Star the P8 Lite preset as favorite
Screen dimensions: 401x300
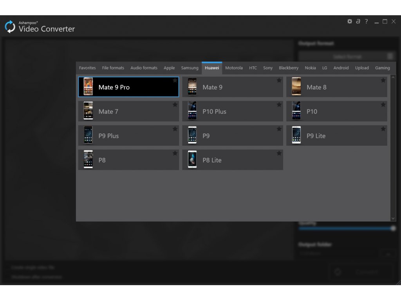[x=279, y=153]
